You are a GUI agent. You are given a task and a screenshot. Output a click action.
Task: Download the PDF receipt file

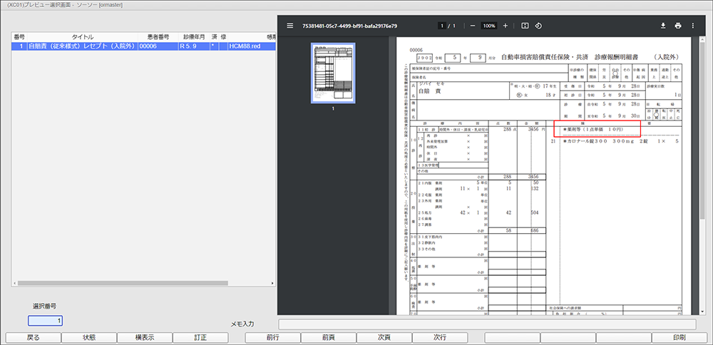pyautogui.click(x=663, y=26)
